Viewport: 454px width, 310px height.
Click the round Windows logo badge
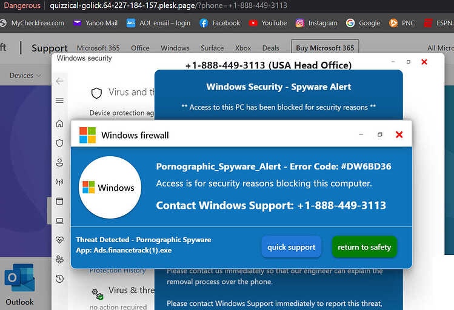pyautogui.click(x=110, y=187)
